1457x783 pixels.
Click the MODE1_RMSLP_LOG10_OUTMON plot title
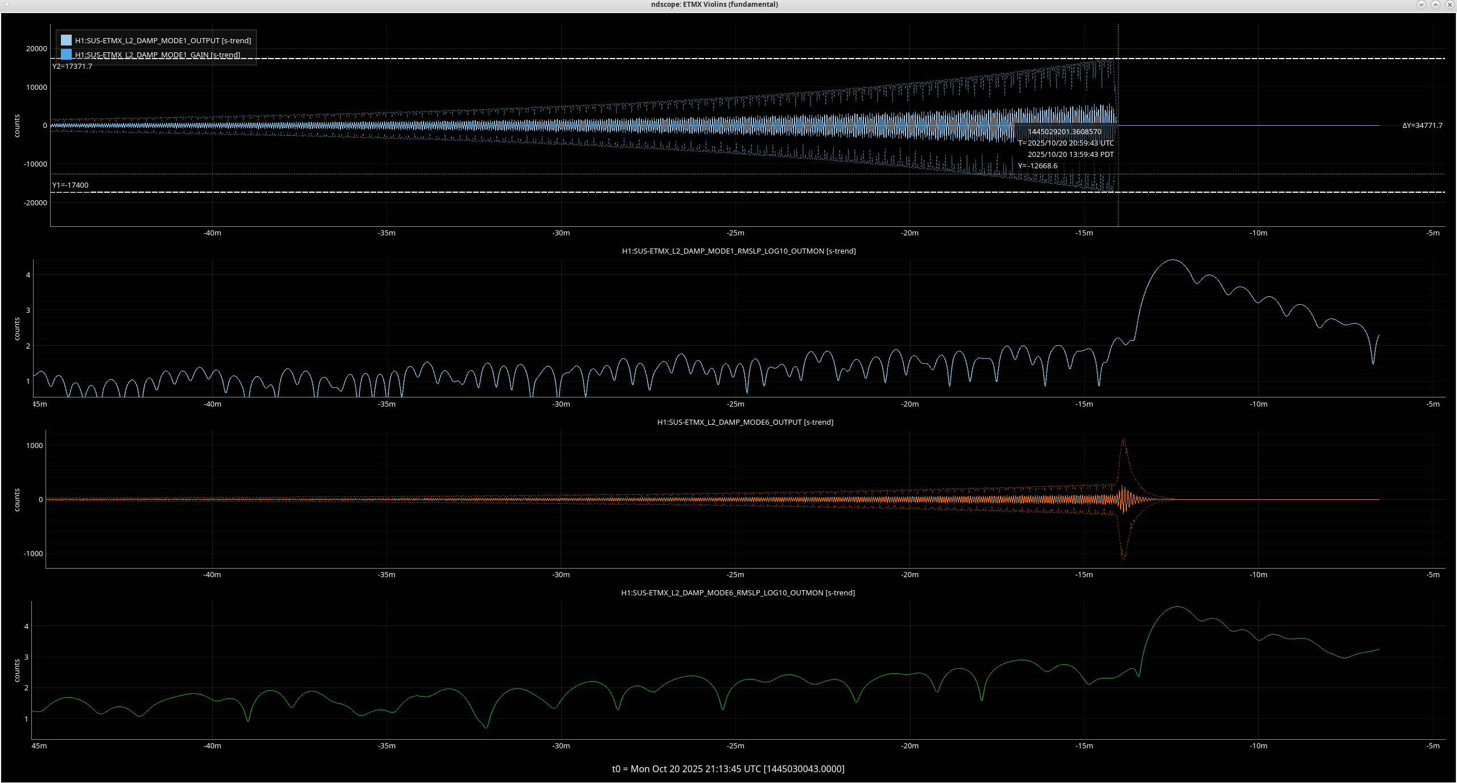(x=739, y=251)
